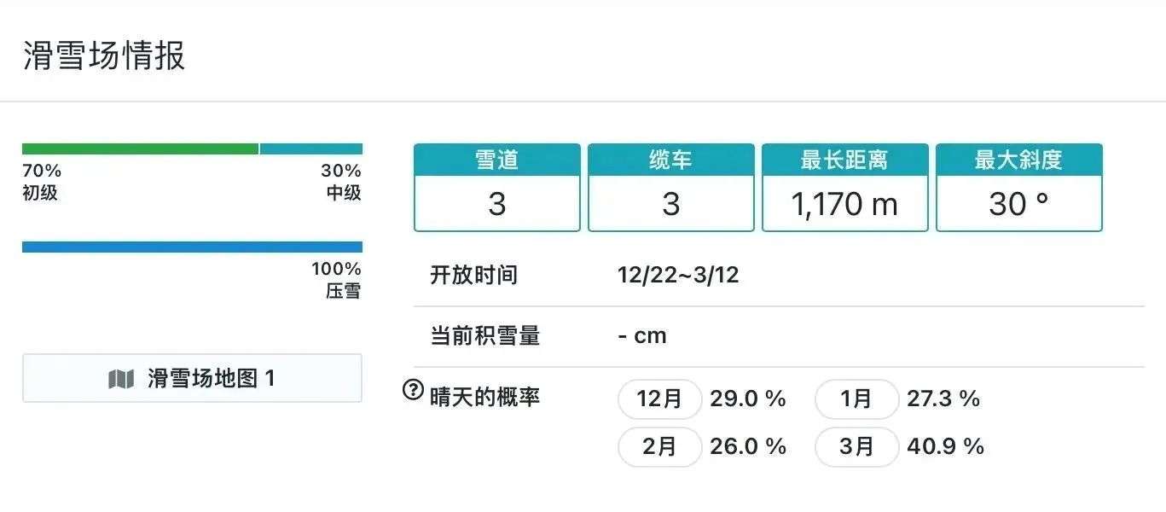
Task: Select the 12月 pill
Action: click(x=659, y=399)
